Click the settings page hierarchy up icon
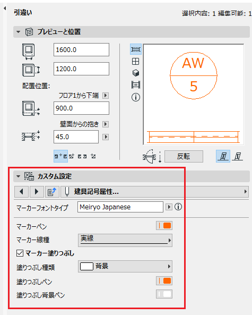 pyautogui.click(x=52, y=192)
